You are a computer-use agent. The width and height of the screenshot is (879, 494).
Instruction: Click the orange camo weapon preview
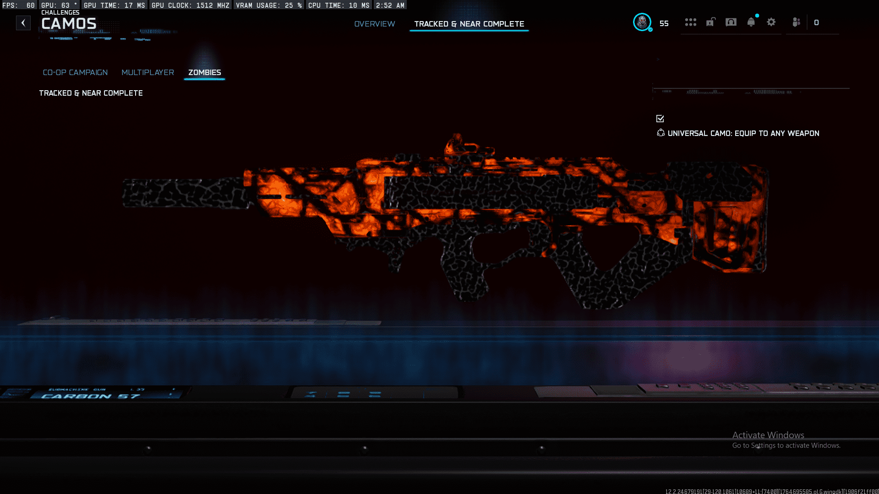pos(445,222)
